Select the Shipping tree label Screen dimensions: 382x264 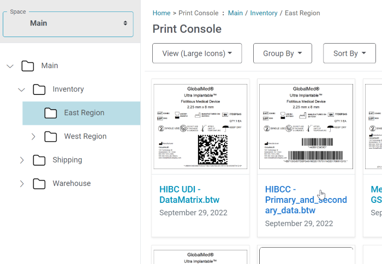click(x=68, y=160)
